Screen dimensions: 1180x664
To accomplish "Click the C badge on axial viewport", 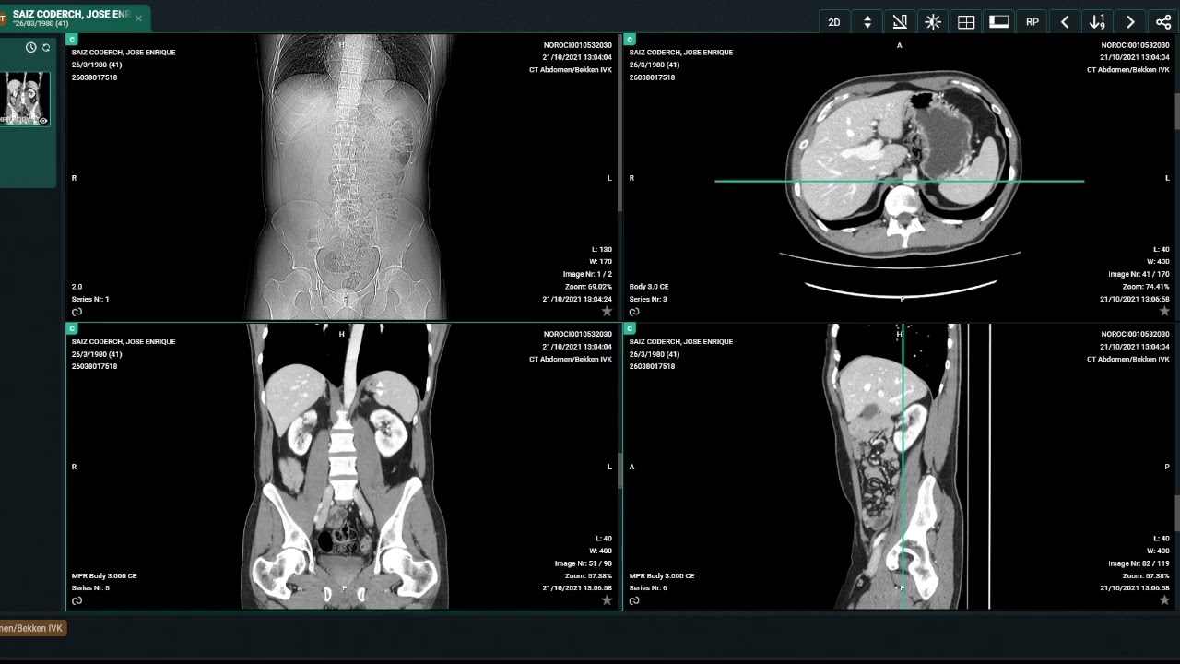I will point(630,40).
